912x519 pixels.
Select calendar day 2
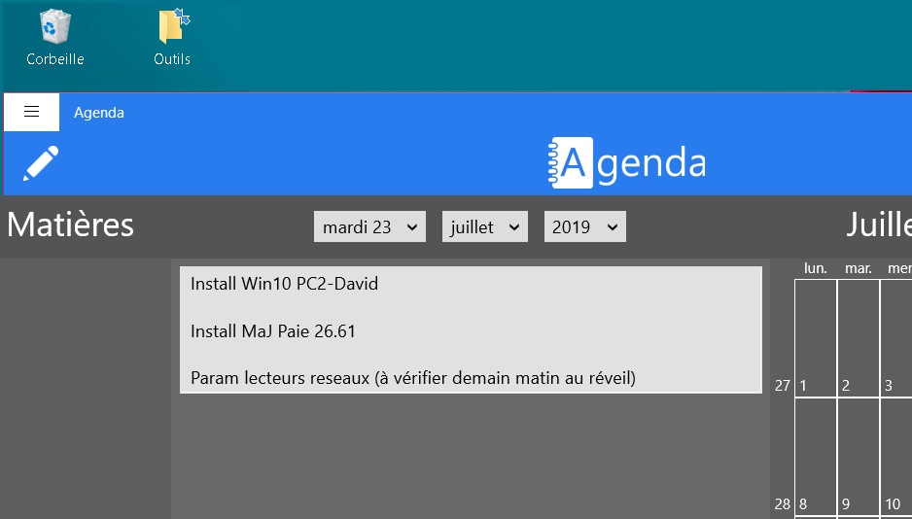point(859,338)
